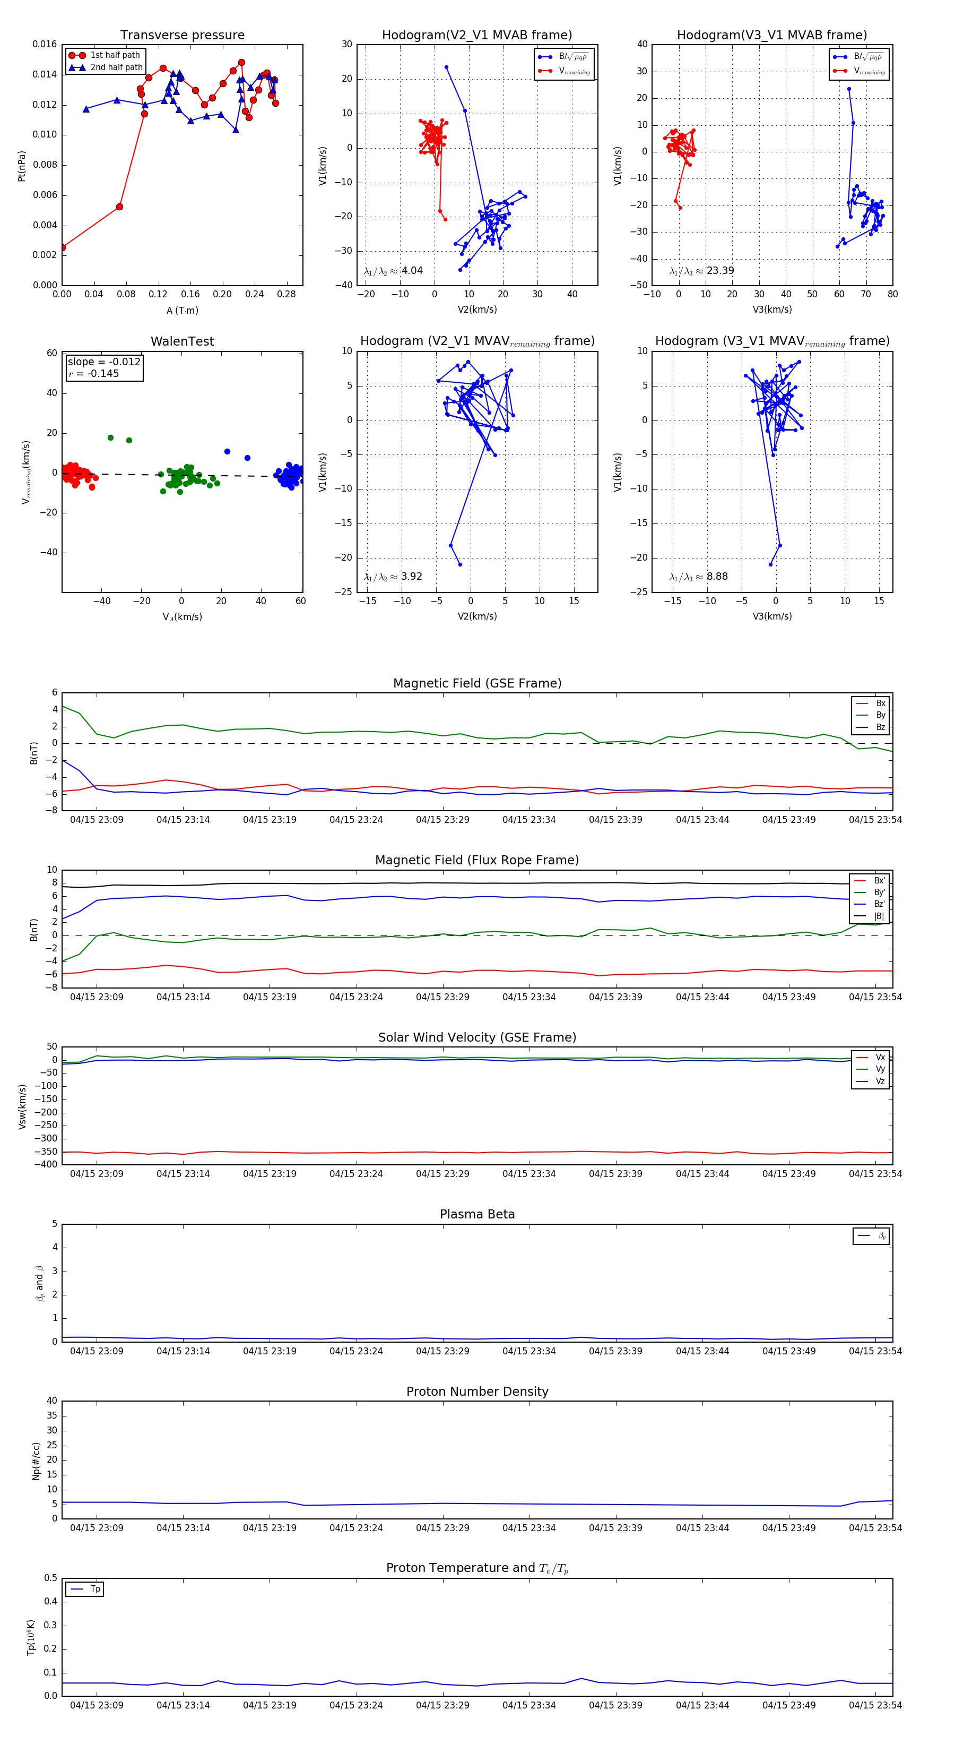Select the 'Vx' legend entry
Viewport: 955px width, 1752px height.
pos(871,1058)
